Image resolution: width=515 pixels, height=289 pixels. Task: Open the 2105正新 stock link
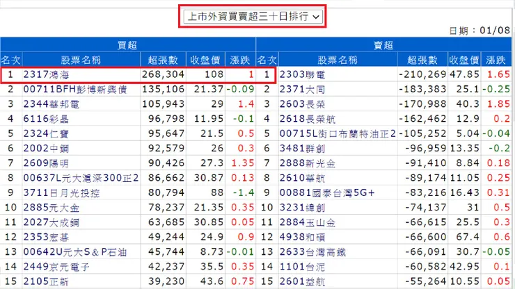coord(47,281)
